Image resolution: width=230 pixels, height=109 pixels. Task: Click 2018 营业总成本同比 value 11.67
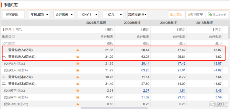tap(218, 84)
